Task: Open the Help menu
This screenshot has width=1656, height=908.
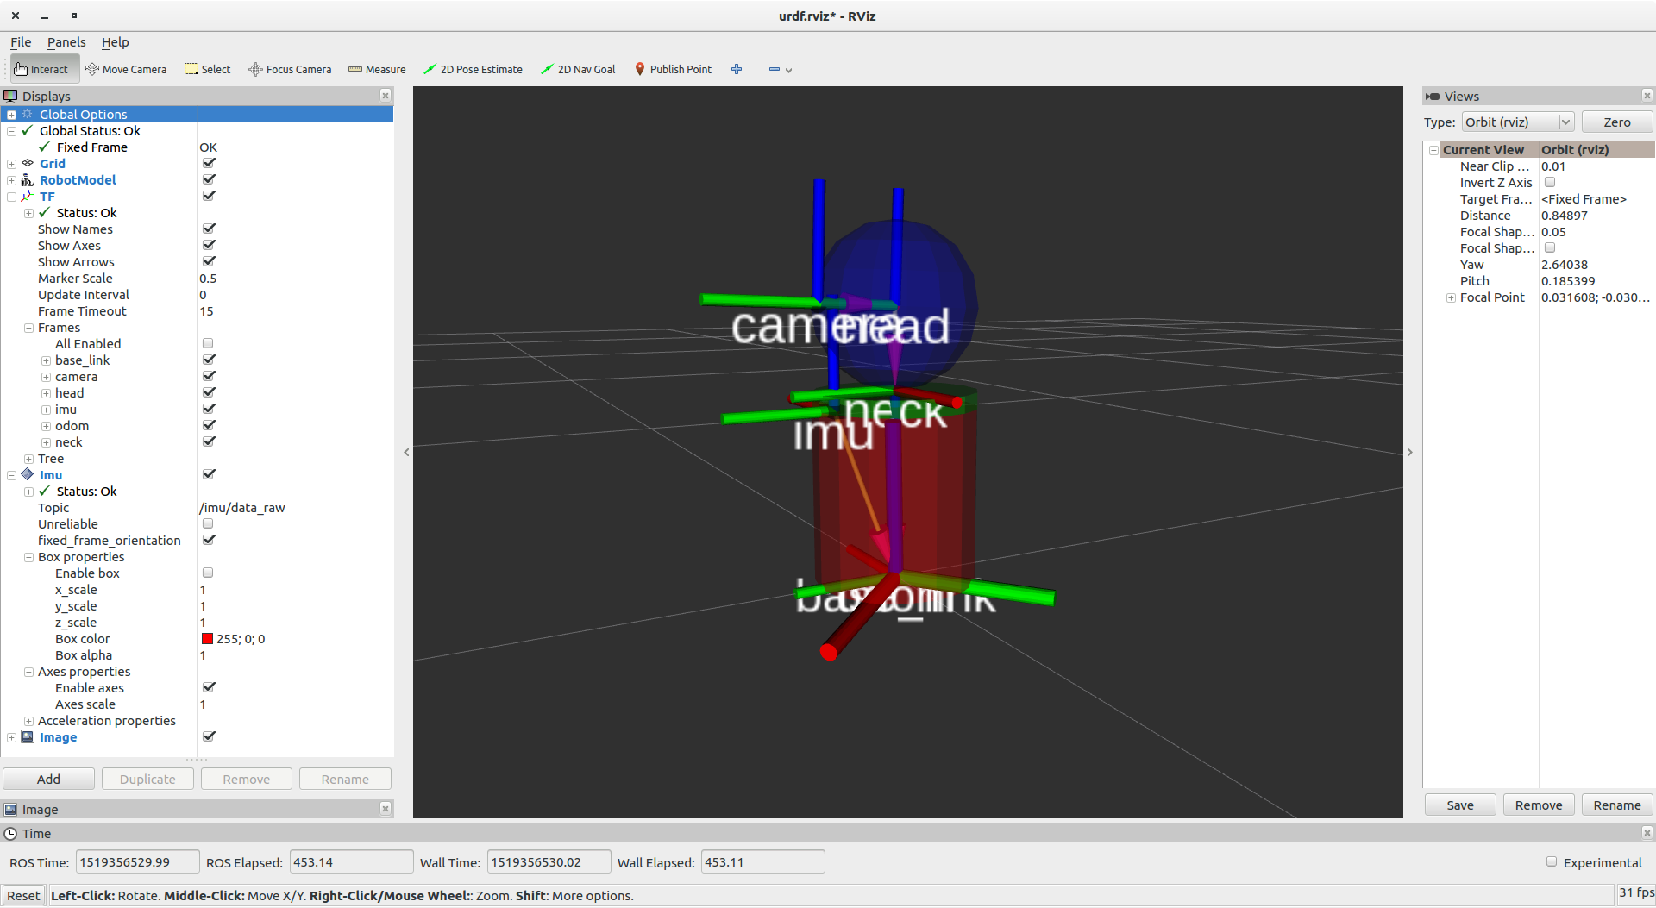Action: coord(115,42)
